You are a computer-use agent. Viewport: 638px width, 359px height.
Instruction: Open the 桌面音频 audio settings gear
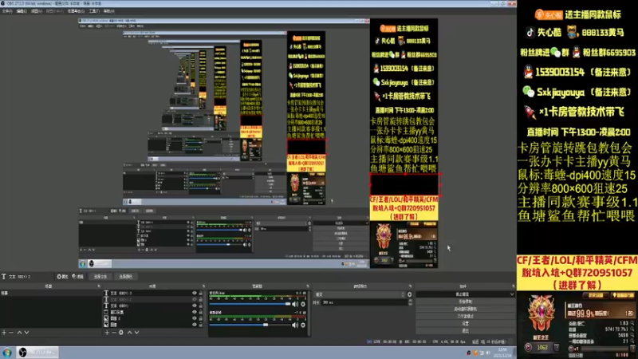click(x=303, y=325)
